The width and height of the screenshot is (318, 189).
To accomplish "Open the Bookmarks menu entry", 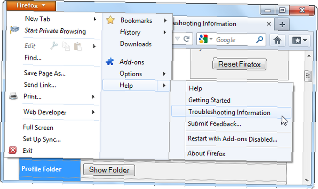I will (136, 20).
